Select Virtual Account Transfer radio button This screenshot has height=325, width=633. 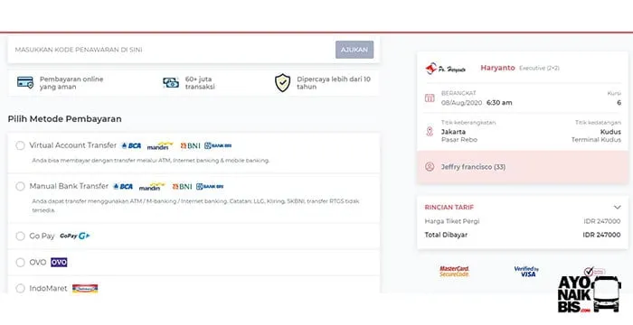point(20,145)
